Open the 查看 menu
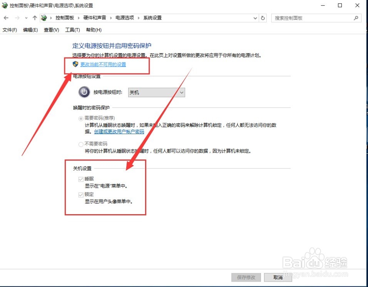Image resolution: width=368 pixels, height=287 pixels. [x=51, y=30]
